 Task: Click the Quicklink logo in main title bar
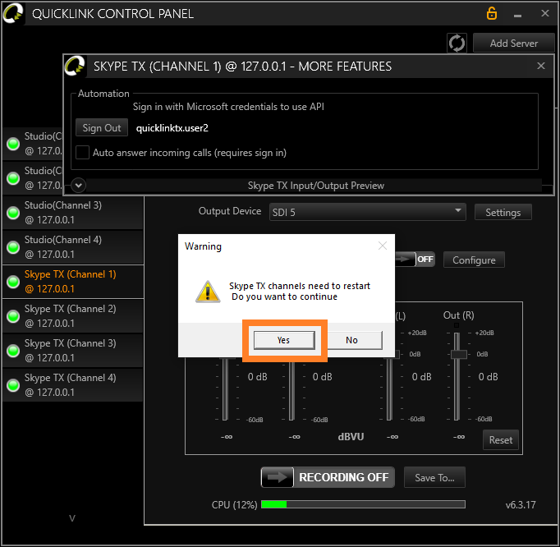coord(13,13)
